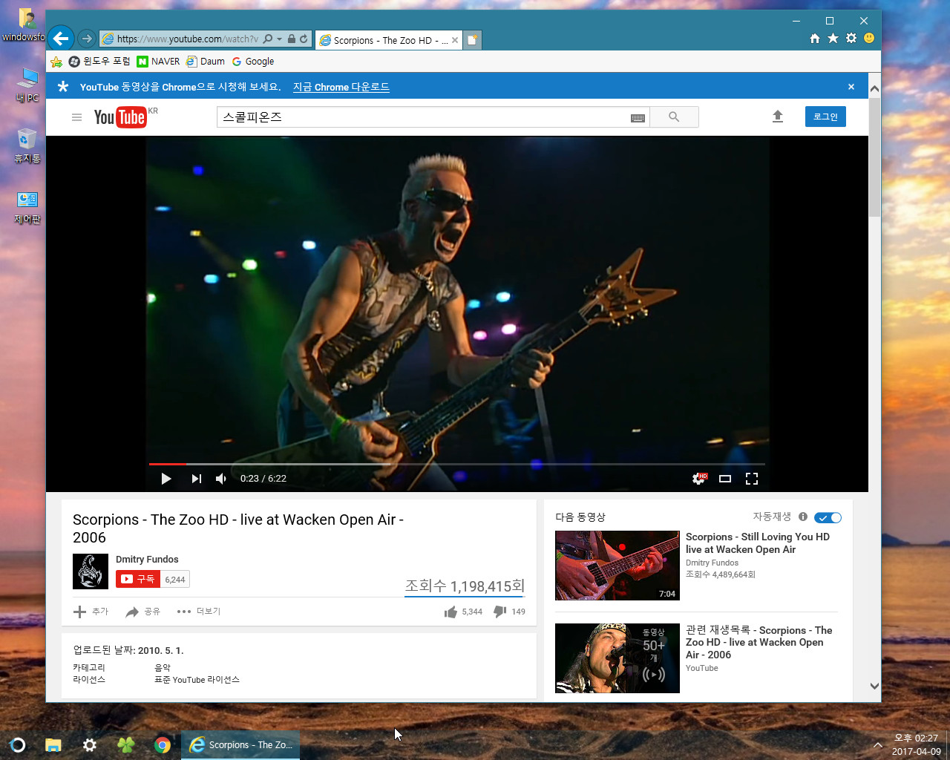Mute the video volume speaker
Screen dimensions: 950x760
[x=220, y=479]
